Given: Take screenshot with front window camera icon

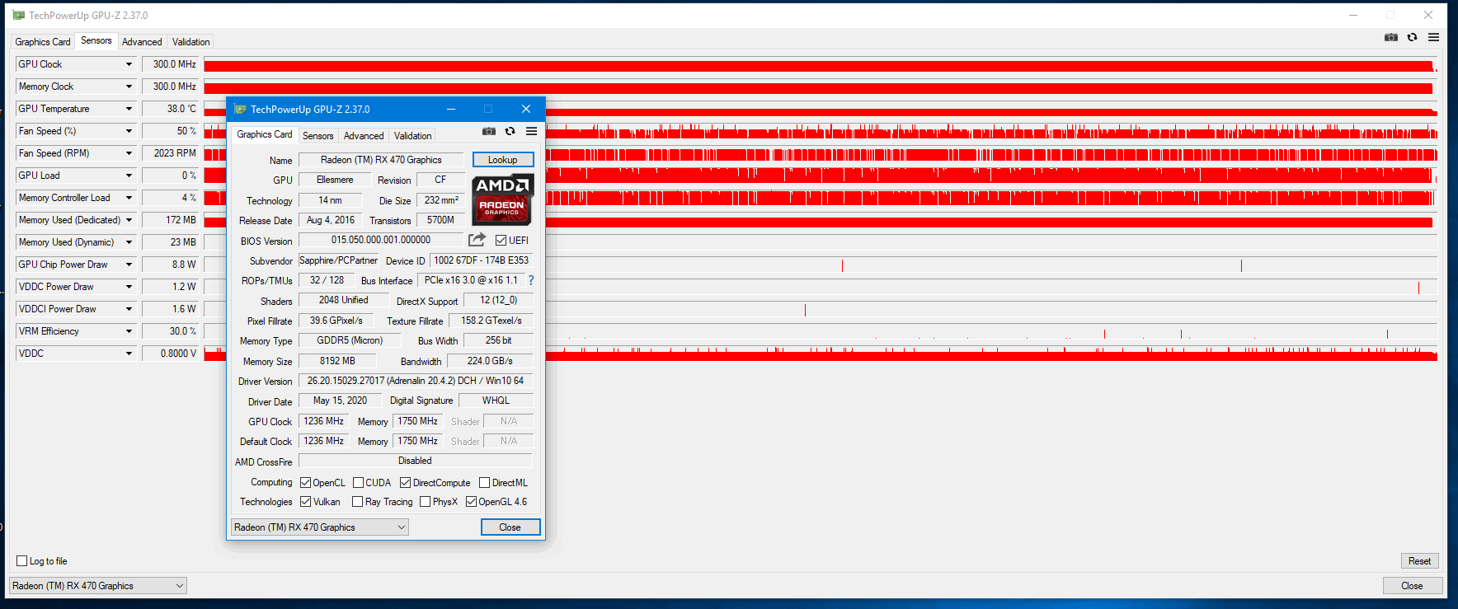Looking at the screenshot, I should click(x=489, y=132).
